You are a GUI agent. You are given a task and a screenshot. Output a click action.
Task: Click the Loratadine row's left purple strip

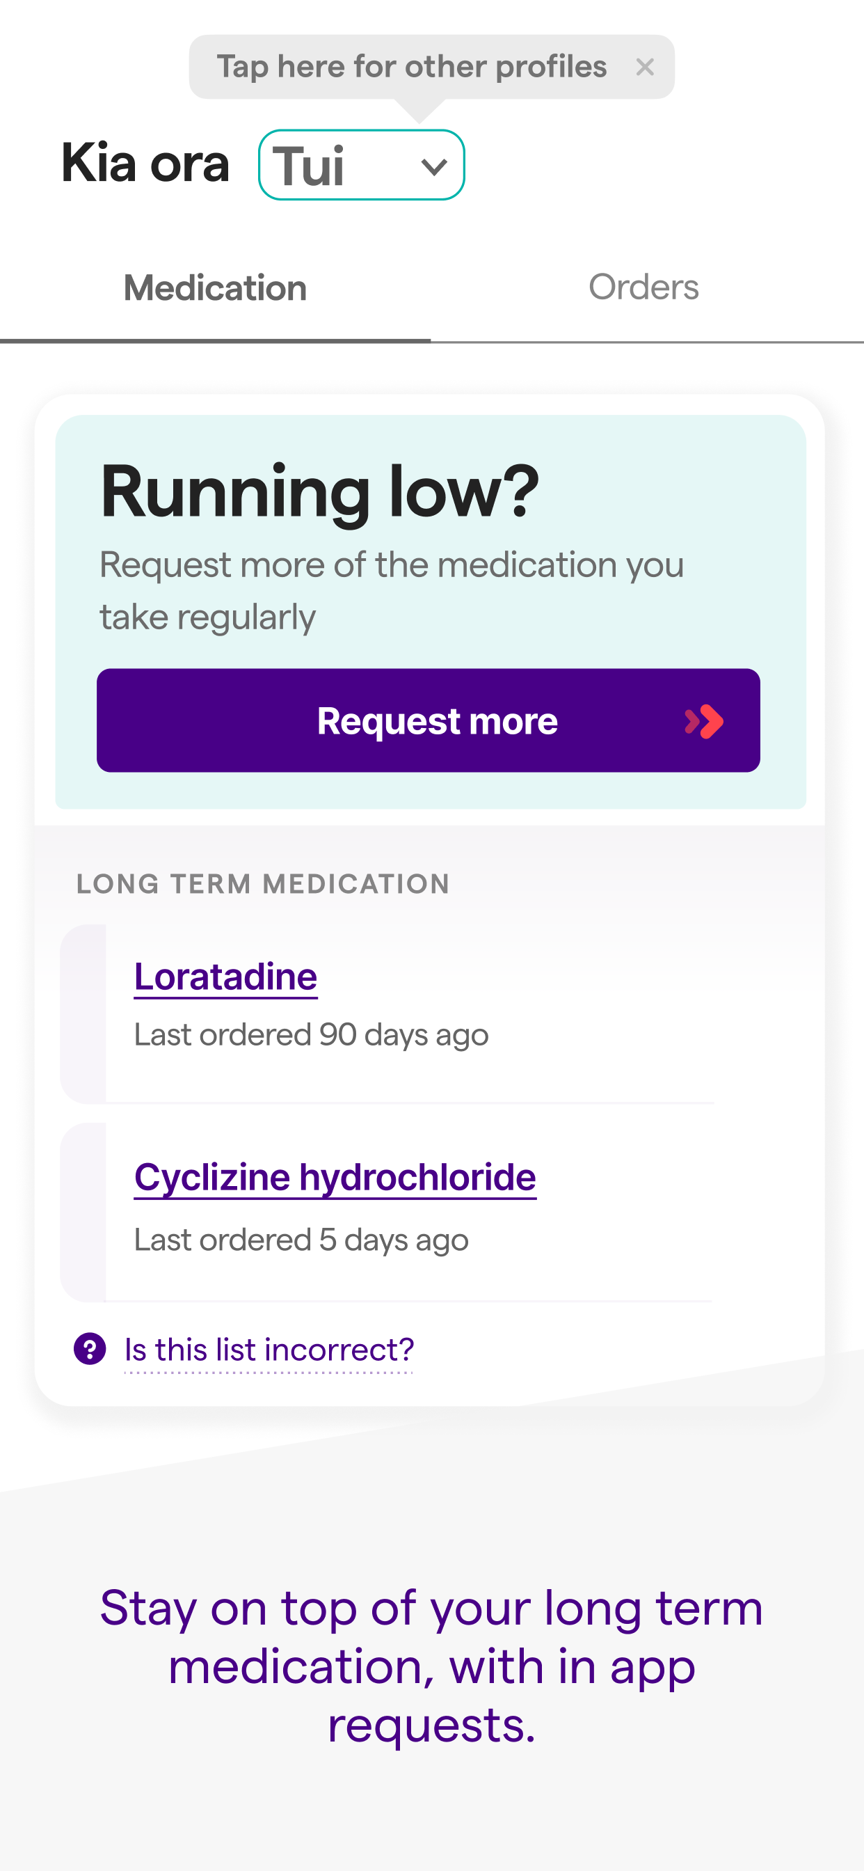point(83,1014)
